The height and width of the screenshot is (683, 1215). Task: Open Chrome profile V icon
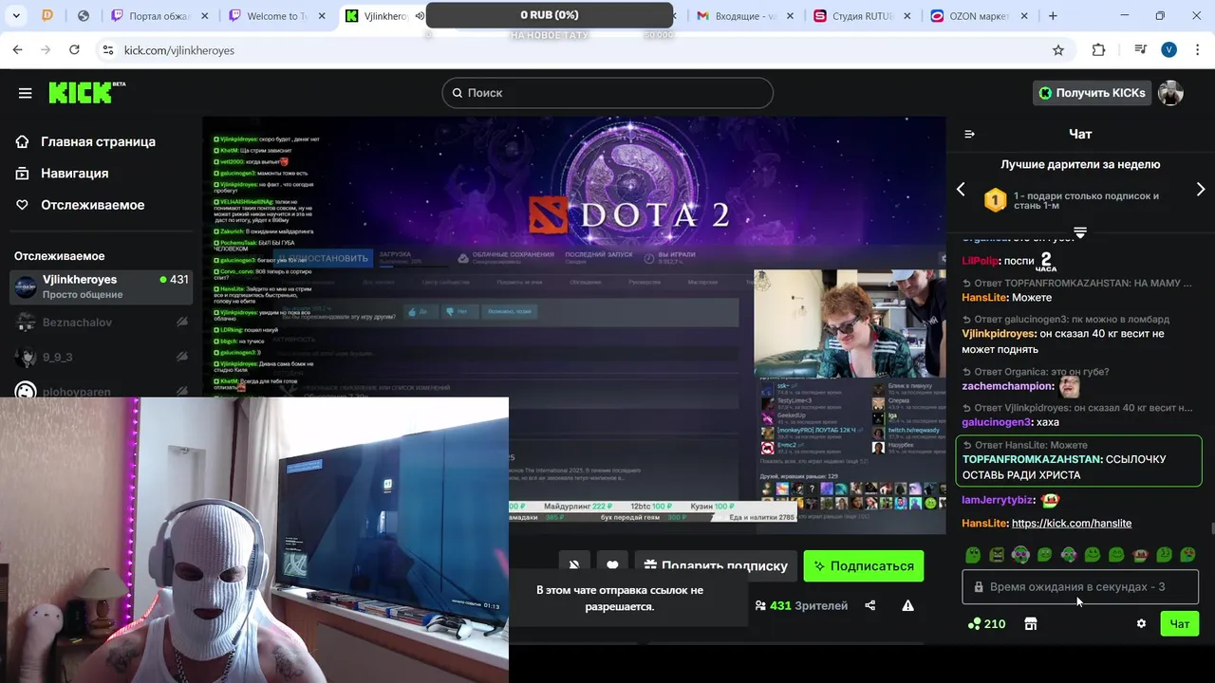[1169, 50]
